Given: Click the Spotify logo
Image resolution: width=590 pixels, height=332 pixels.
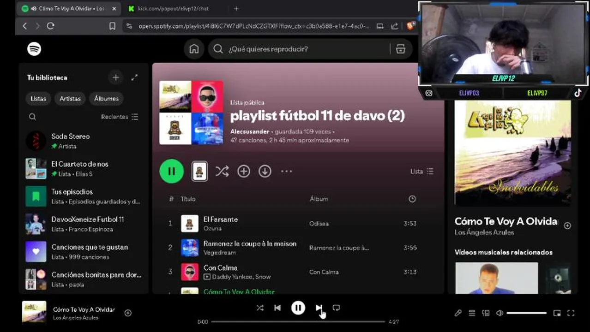Looking at the screenshot, I should tap(34, 49).
